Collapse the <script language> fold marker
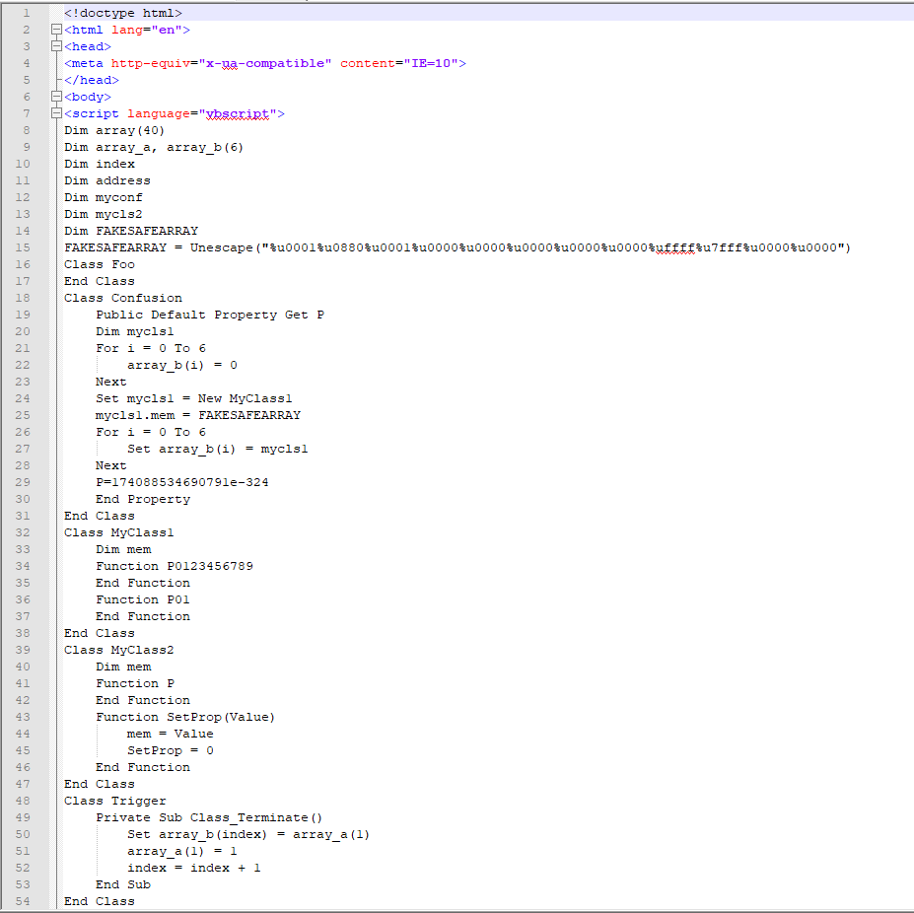The image size is (914, 913). pos(56,113)
